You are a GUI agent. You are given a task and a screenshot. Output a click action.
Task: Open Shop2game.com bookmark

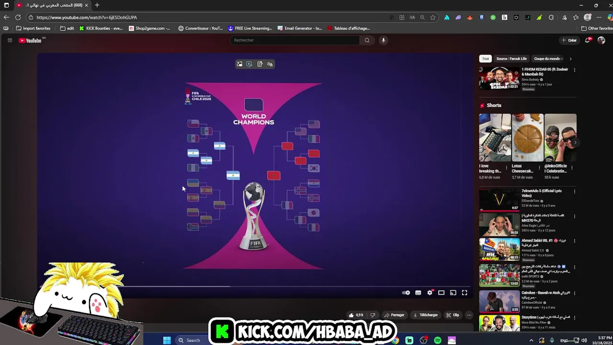coord(149,28)
